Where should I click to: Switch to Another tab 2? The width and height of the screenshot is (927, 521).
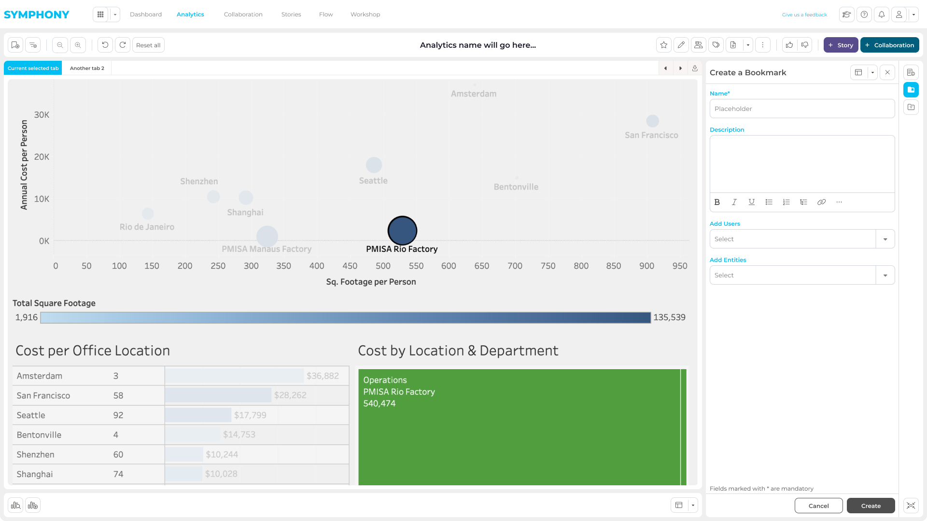pos(87,68)
